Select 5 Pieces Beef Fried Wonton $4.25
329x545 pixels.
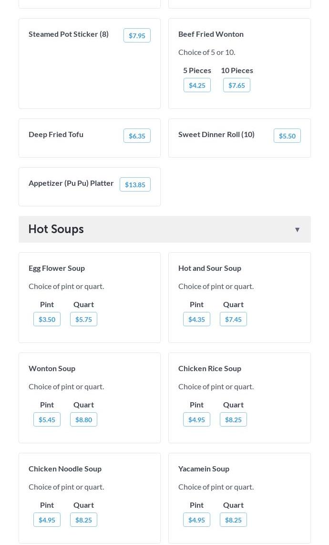point(197,85)
